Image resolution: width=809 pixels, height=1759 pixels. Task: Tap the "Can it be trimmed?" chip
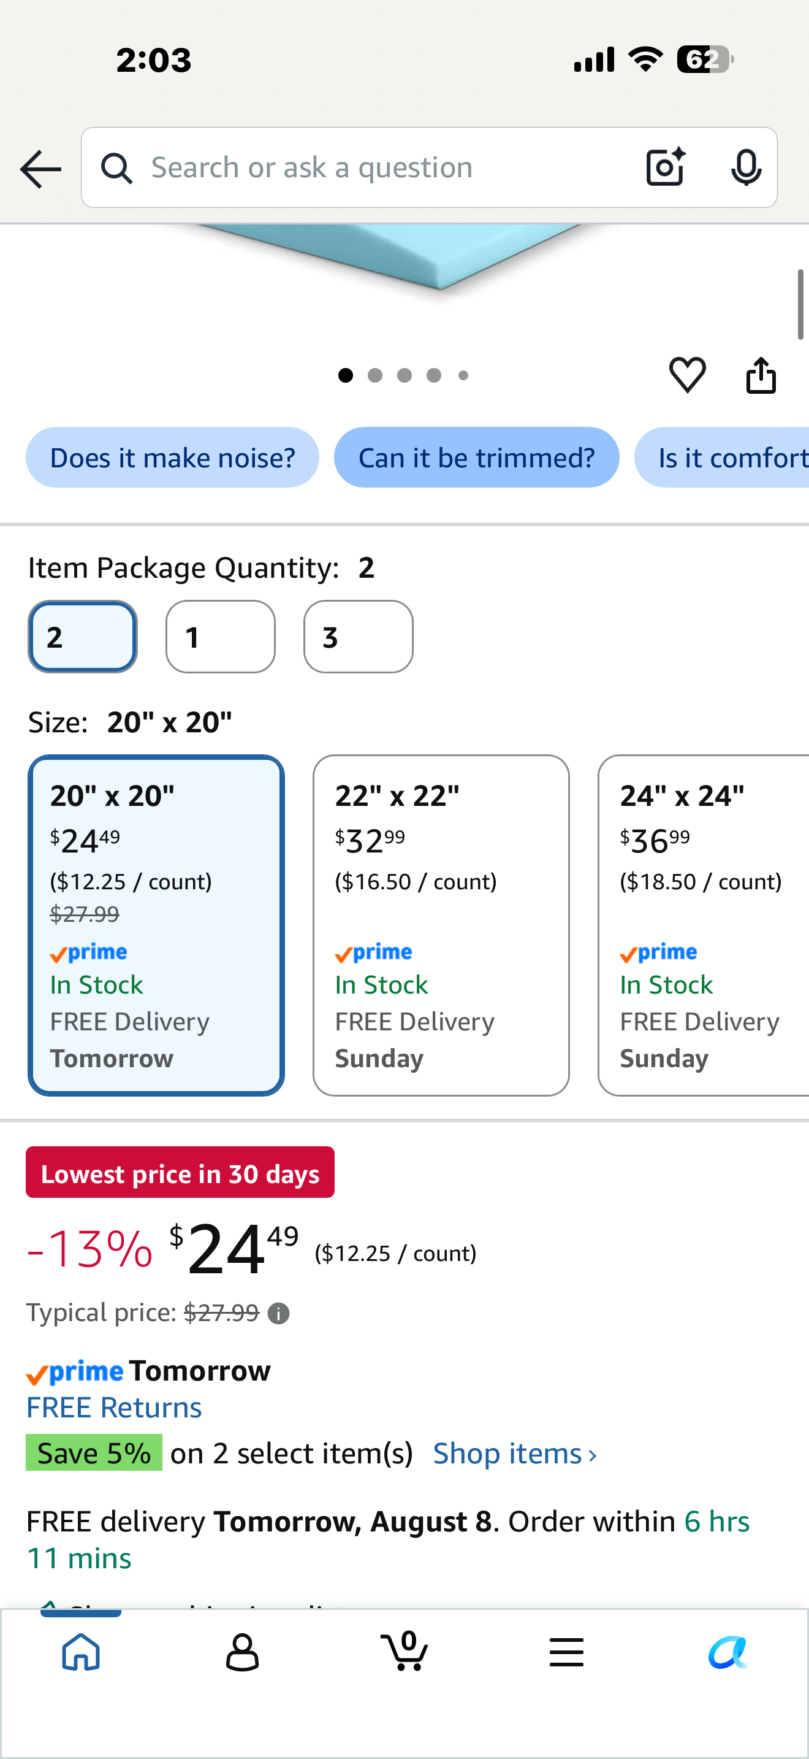pyautogui.click(x=477, y=458)
